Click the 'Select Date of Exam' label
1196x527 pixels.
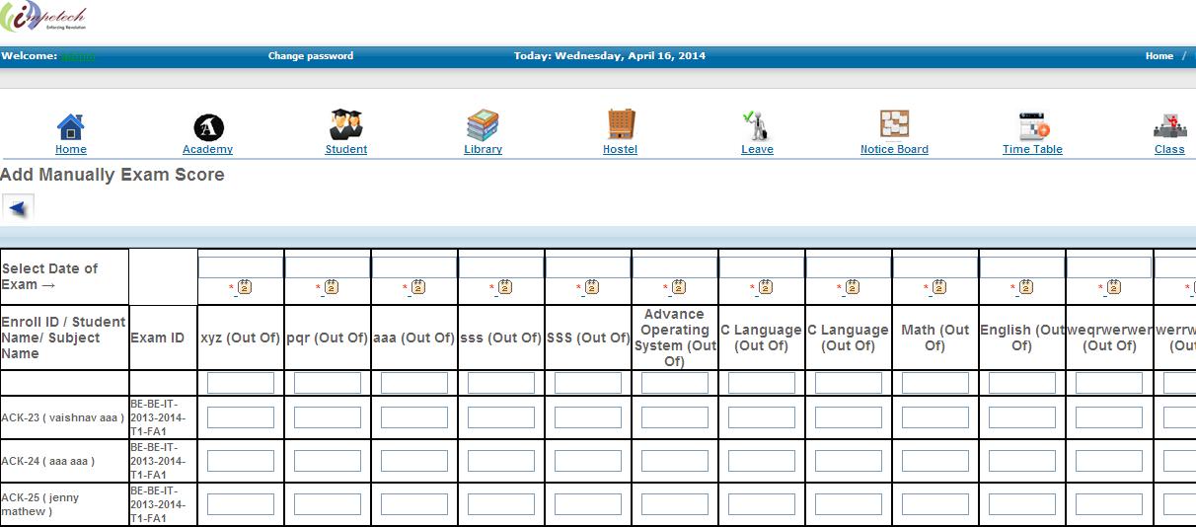pyautogui.click(x=49, y=276)
